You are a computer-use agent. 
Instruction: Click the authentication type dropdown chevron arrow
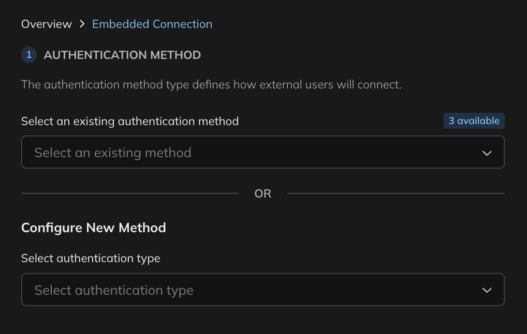click(487, 290)
